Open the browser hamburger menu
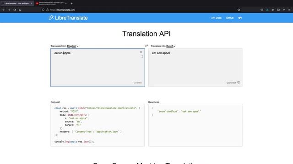Image resolution: width=293 pixels, height=164 pixels. click(289, 10)
